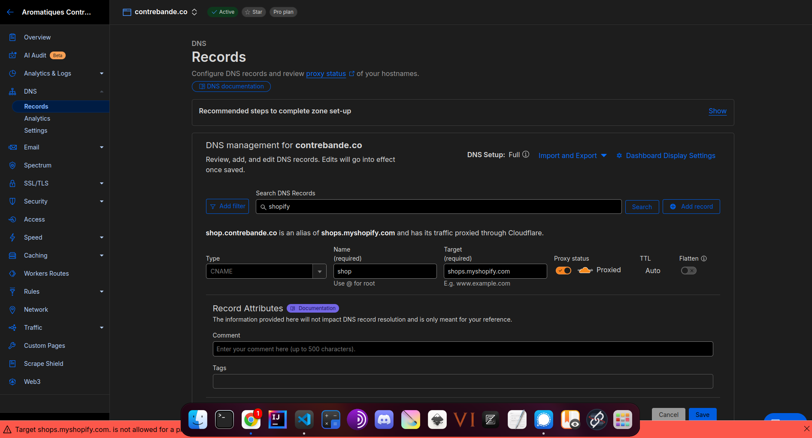Open Record Attributes Documentation badge
Viewport: 812px width, 438px height.
[313, 308]
